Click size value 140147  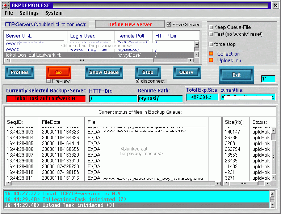pos(232,132)
